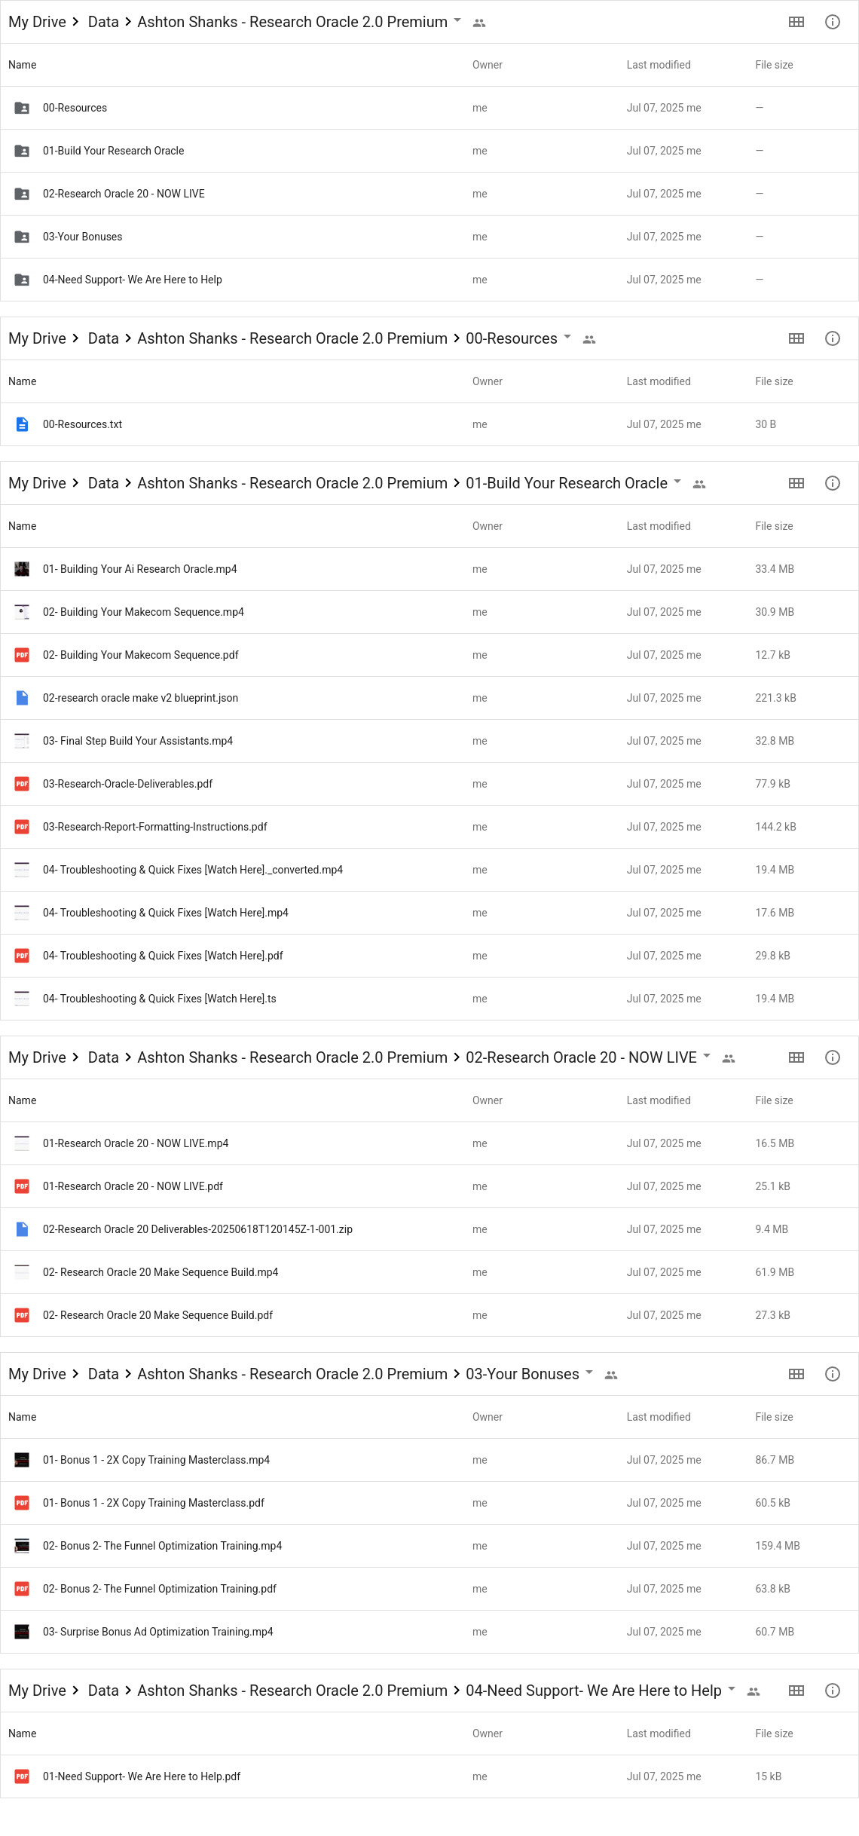Click shared people icon beside 03-Your Bonuses breadcrumb
Image resolution: width=859 pixels, height=1836 pixels.
[611, 1375]
